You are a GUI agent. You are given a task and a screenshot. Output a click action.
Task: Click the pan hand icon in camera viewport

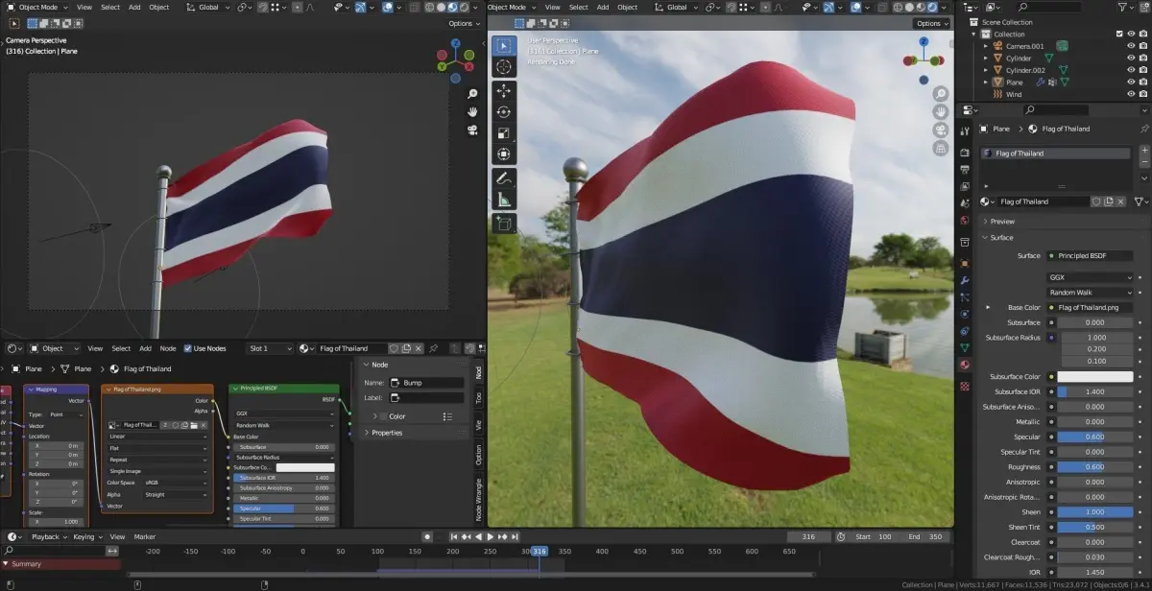473,111
